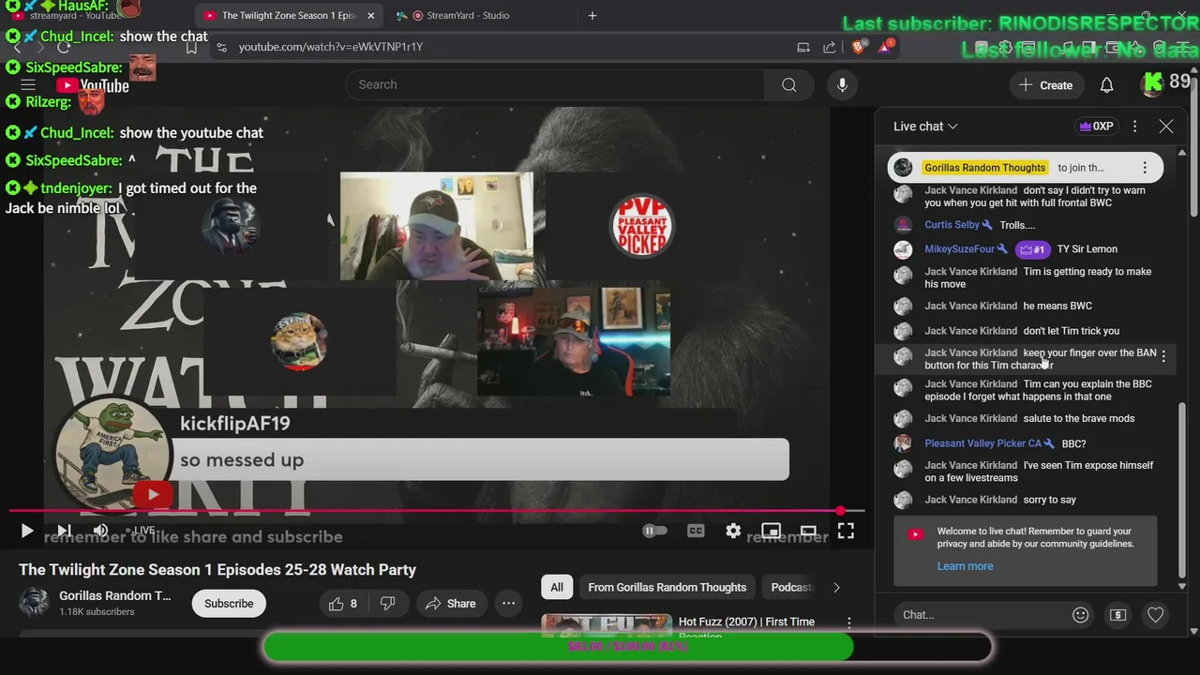Send a heart reaction in chat
The width and height of the screenshot is (1200, 675).
(x=1155, y=615)
